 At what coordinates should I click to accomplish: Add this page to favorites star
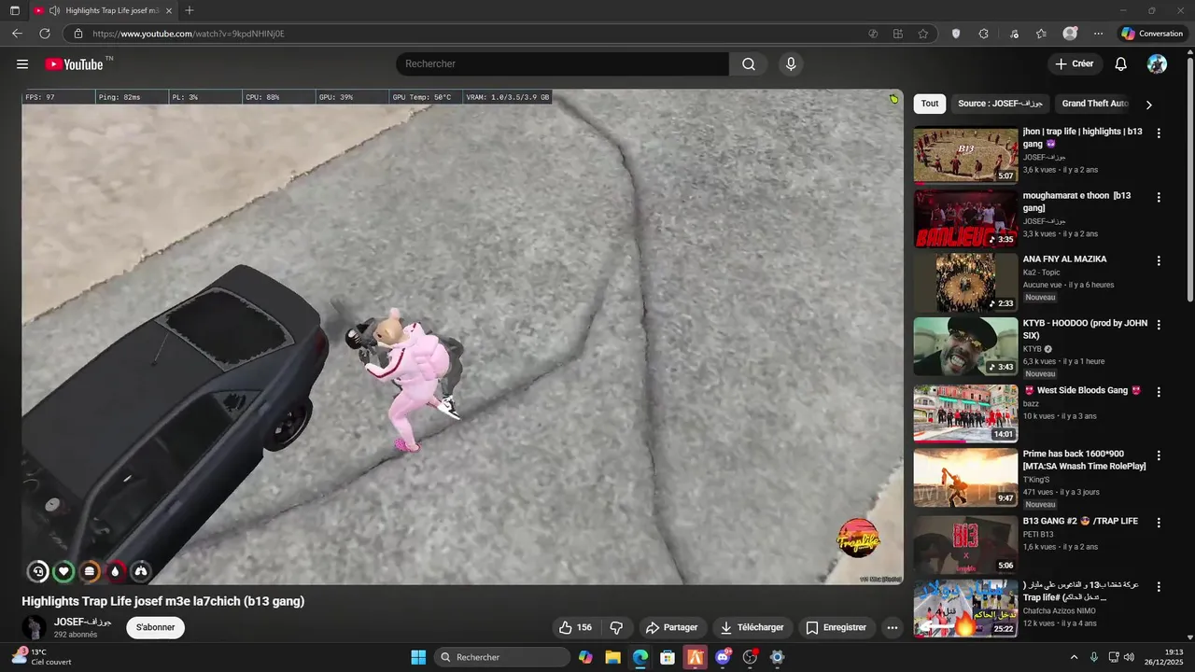pyautogui.click(x=923, y=34)
